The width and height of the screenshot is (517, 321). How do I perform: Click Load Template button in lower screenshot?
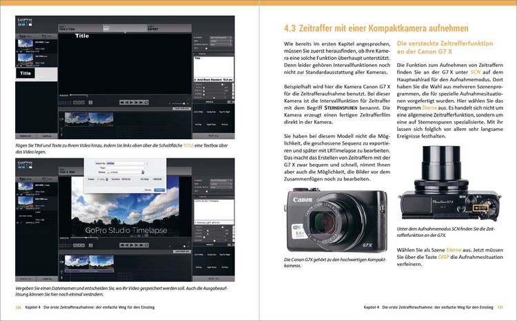coord(182,251)
